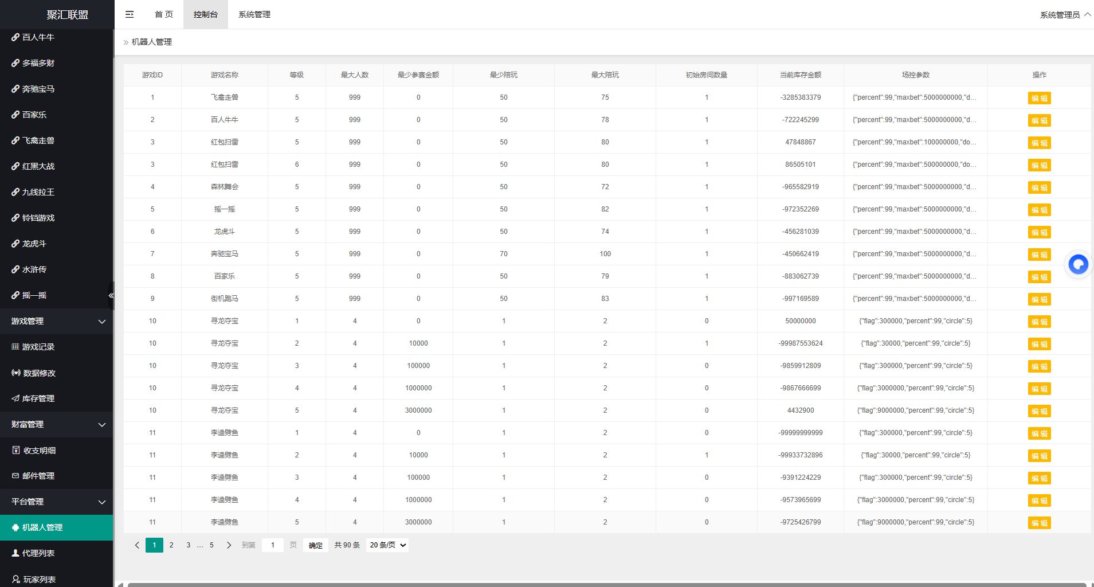Open 代理列表 with the user icon
The height and width of the screenshot is (587, 1094).
coord(38,553)
